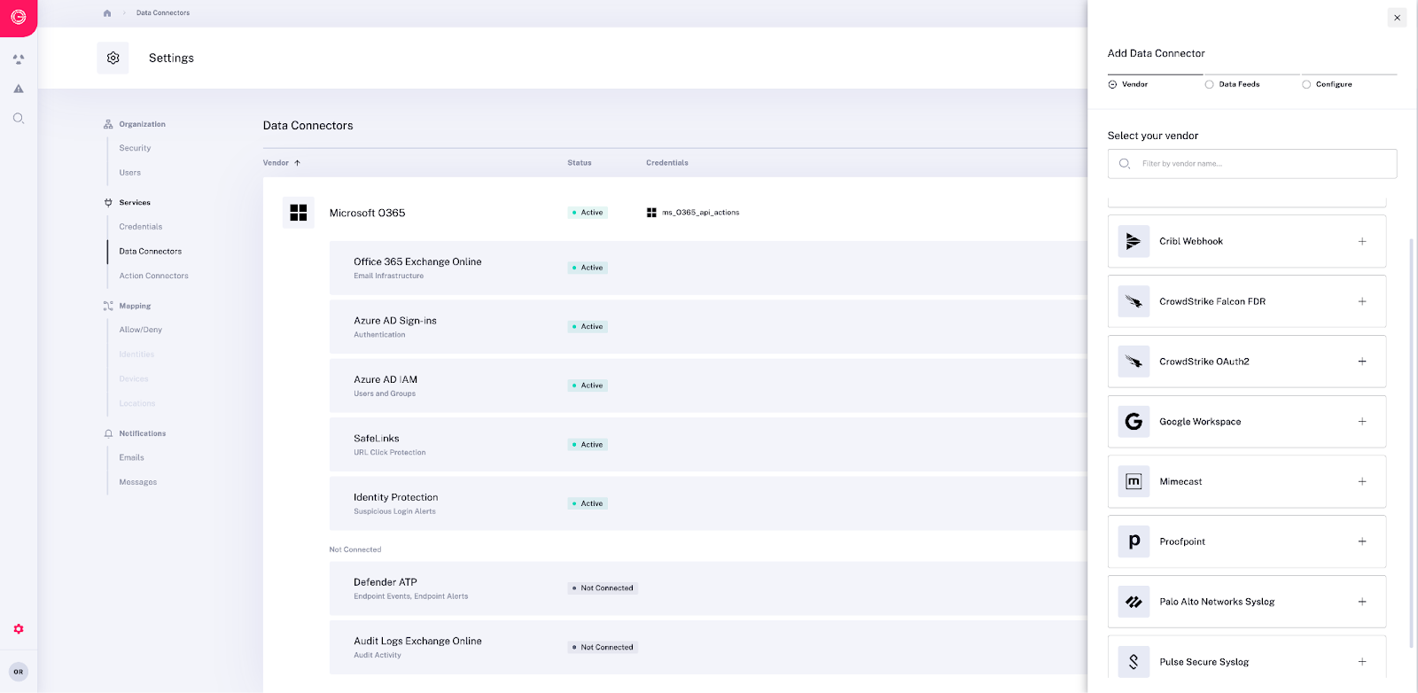1418x693 pixels.
Task: Open the SafeLinks feed
Action: [x=708, y=445]
